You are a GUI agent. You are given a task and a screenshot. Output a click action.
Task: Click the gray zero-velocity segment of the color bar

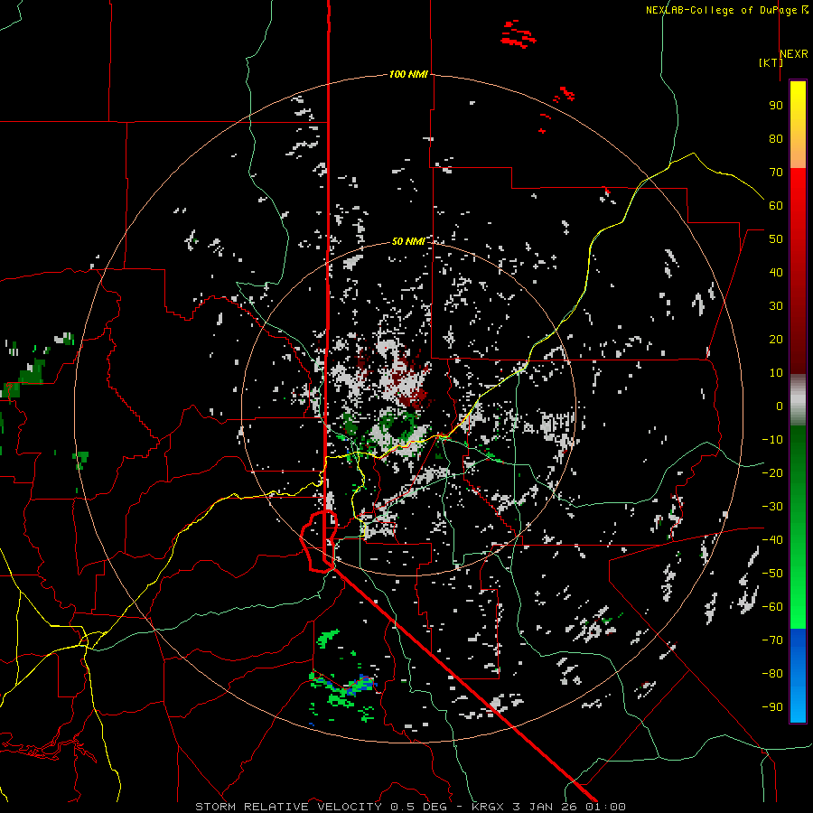pos(798,399)
